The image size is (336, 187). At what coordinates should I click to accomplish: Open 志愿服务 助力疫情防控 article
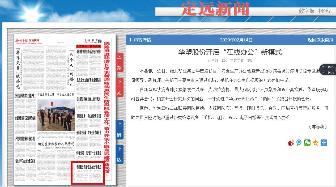[x=89, y=116]
